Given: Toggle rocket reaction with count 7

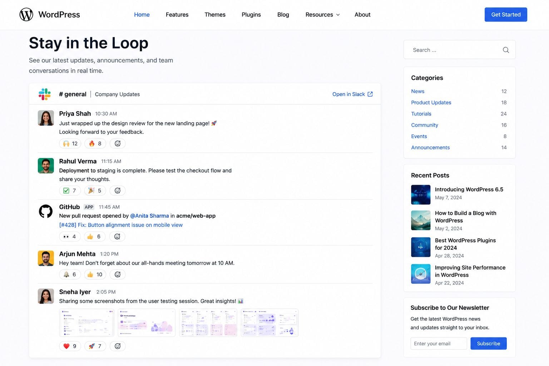Looking at the screenshot, I should (x=95, y=346).
